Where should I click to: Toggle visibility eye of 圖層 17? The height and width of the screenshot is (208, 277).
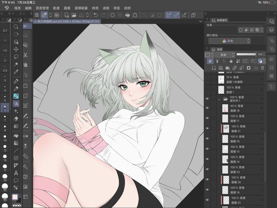[x=207, y=118]
